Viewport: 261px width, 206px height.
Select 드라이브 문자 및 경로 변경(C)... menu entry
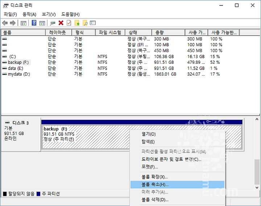pos(177,159)
